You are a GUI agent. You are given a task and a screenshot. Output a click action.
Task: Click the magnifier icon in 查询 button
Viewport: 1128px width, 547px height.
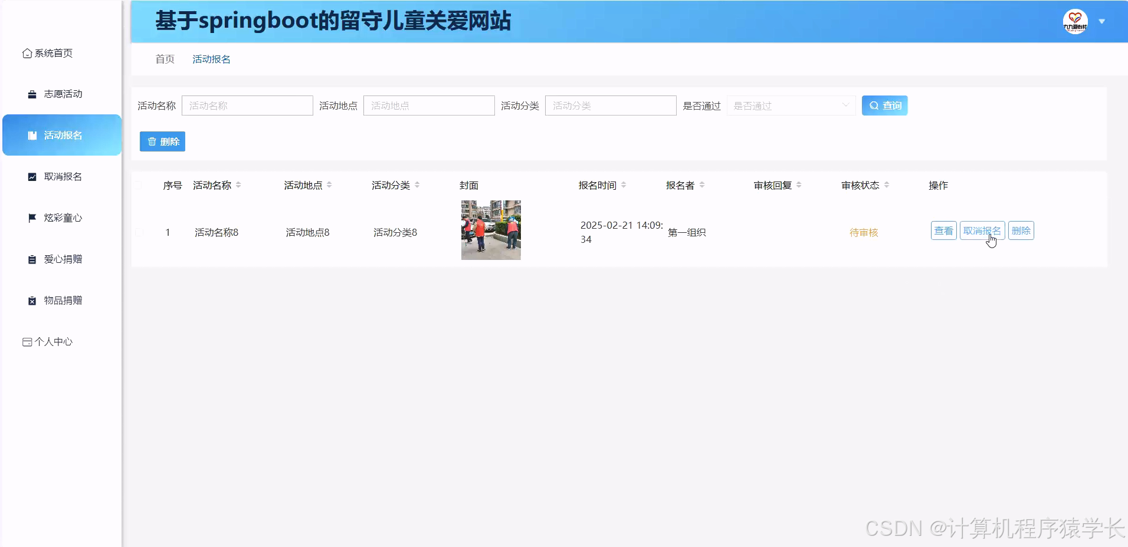[x=874, y=105]
